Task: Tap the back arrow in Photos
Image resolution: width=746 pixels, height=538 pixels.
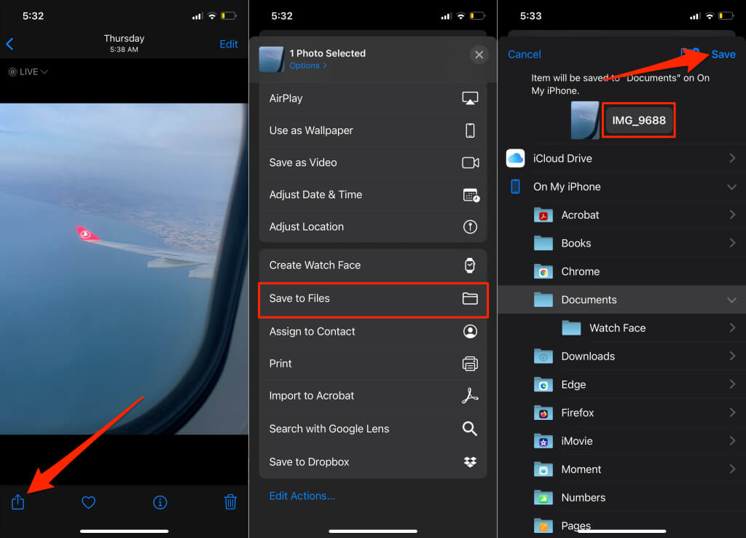Action: pyautogui.click(x=10, y=44)
